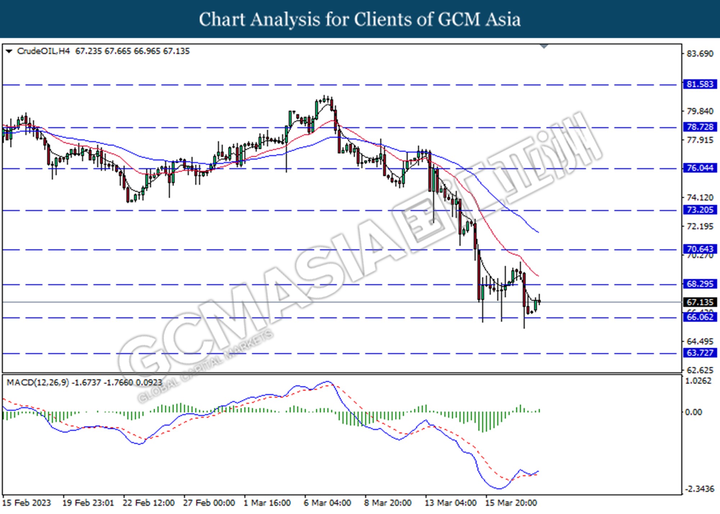Click the 72.195 price scale value
Image resolution: width=720 pixels, height=514 pixels.
700,226
